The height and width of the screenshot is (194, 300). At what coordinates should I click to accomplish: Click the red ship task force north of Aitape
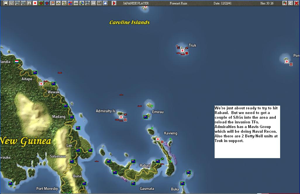click(x=60, y=73)
